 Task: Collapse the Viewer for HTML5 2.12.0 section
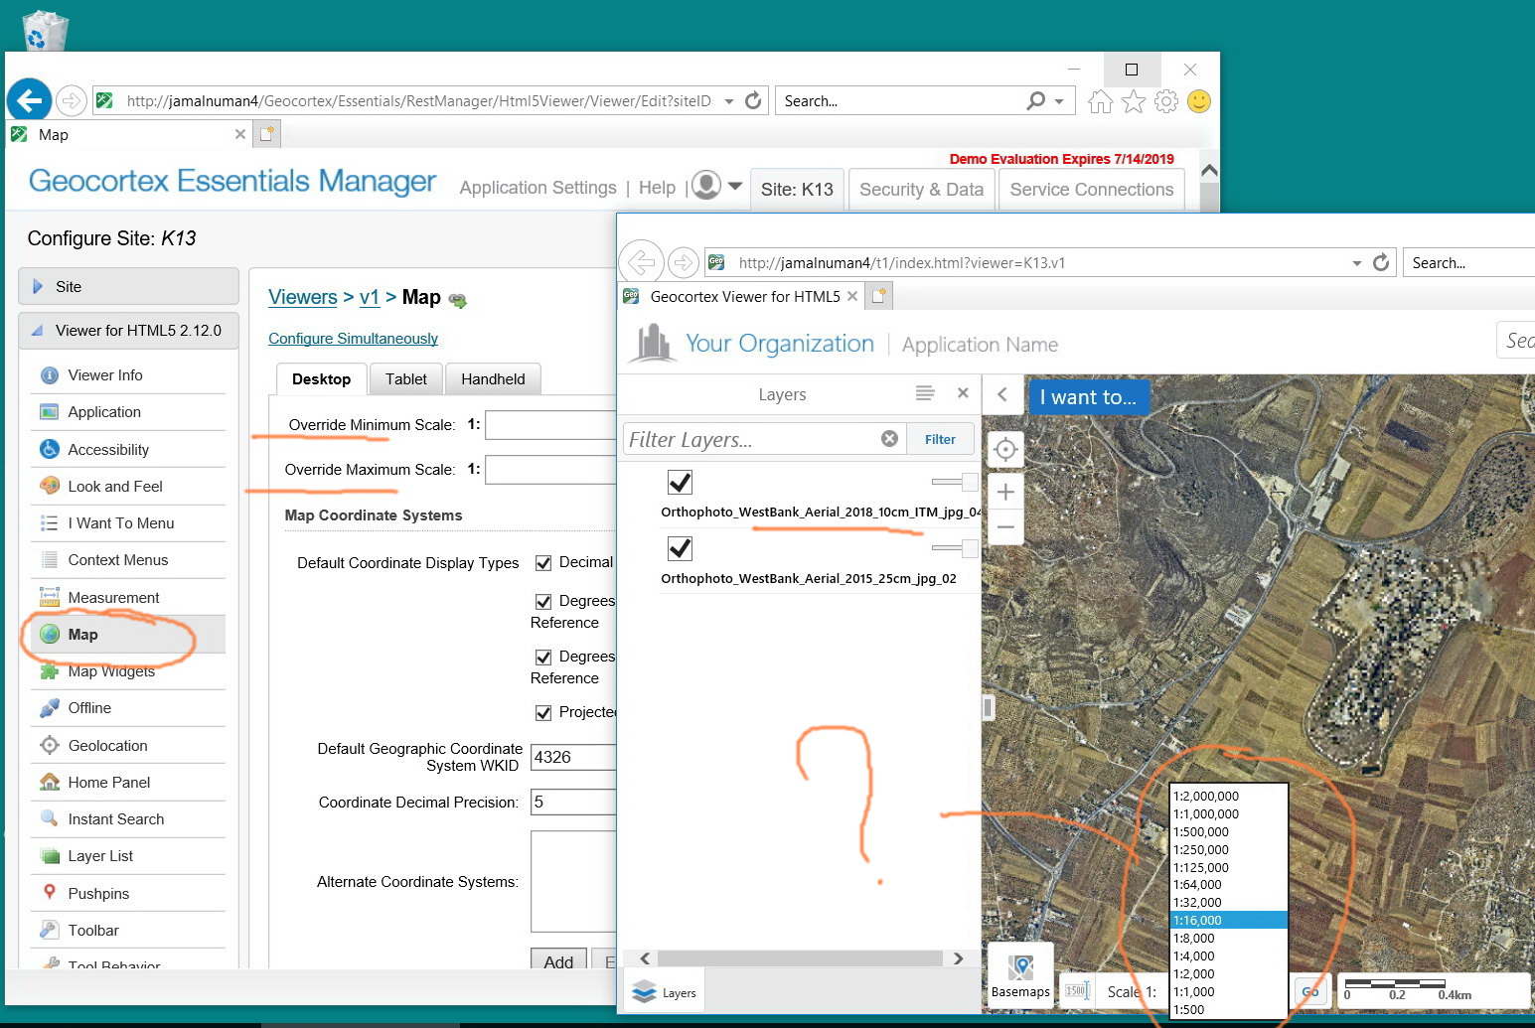[x=128, y=331]
